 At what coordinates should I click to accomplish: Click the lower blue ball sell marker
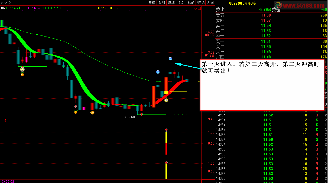[x=158, y=72]
